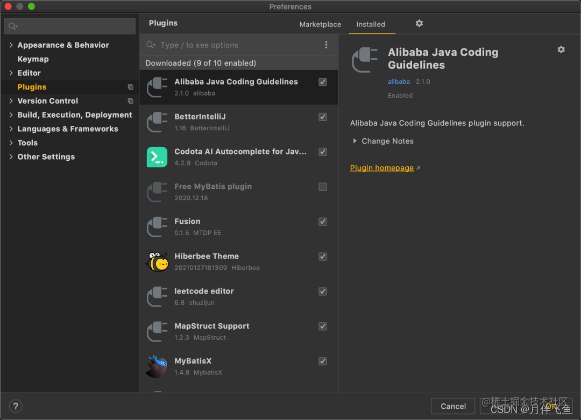Click the copy icon beside Version Control
The width and height of the screenshot is (581, 420).
130,101
